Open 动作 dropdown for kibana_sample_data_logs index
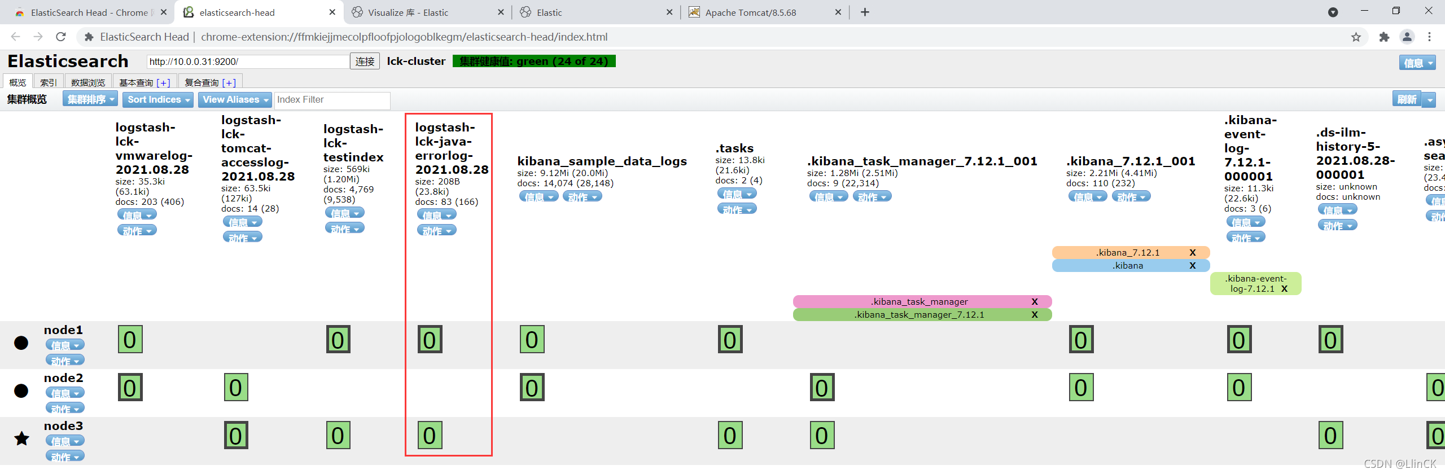Viewport: 1445px width, 474px height. pyautogui.click(x=583, y=196)
